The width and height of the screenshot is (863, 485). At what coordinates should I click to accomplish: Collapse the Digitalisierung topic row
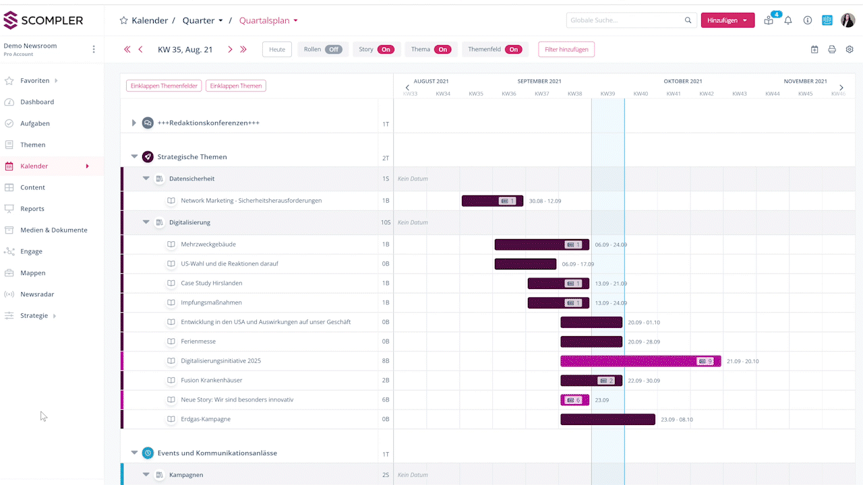(146, 222)
